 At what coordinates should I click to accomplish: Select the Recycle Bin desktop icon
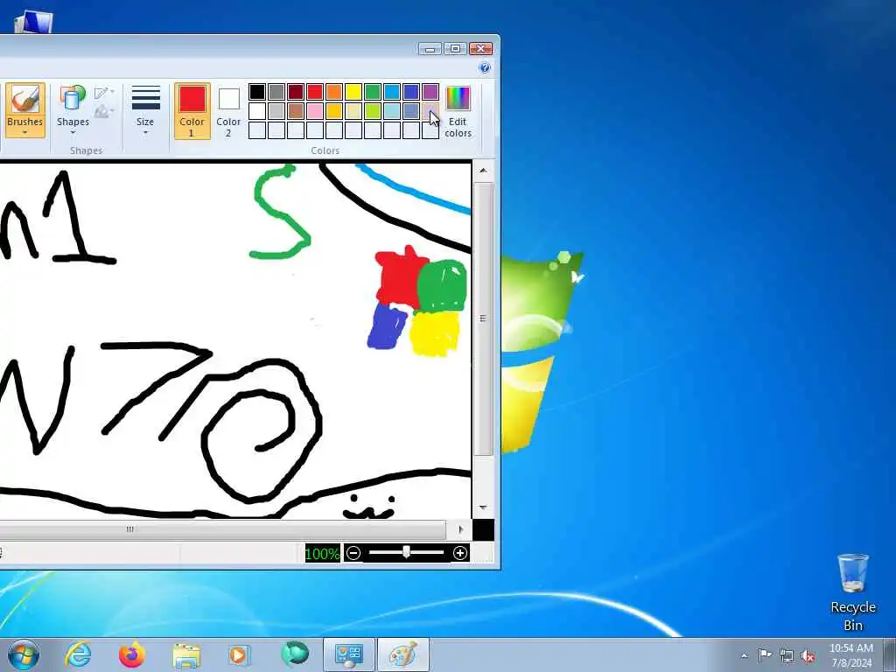click(x=852, y=592)
